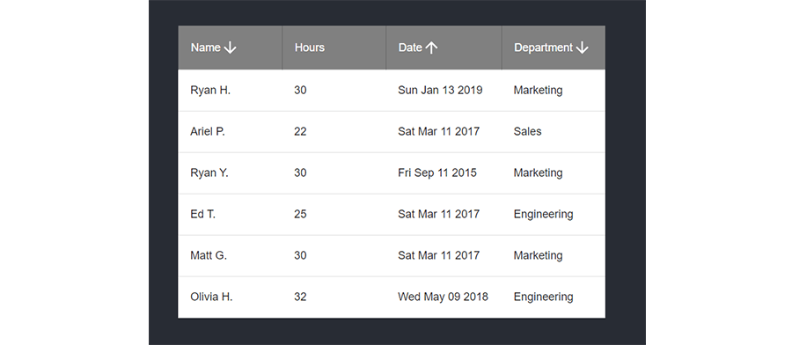Click the Wed May 09 2018 date cell

pos(443,297)
